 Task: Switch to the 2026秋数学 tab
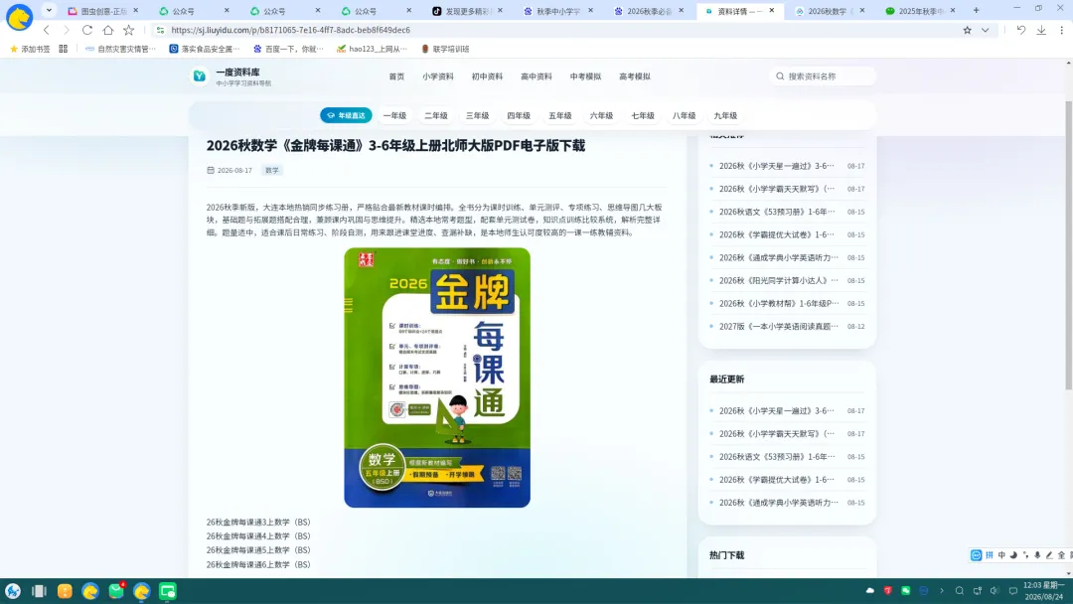point(830,11)
